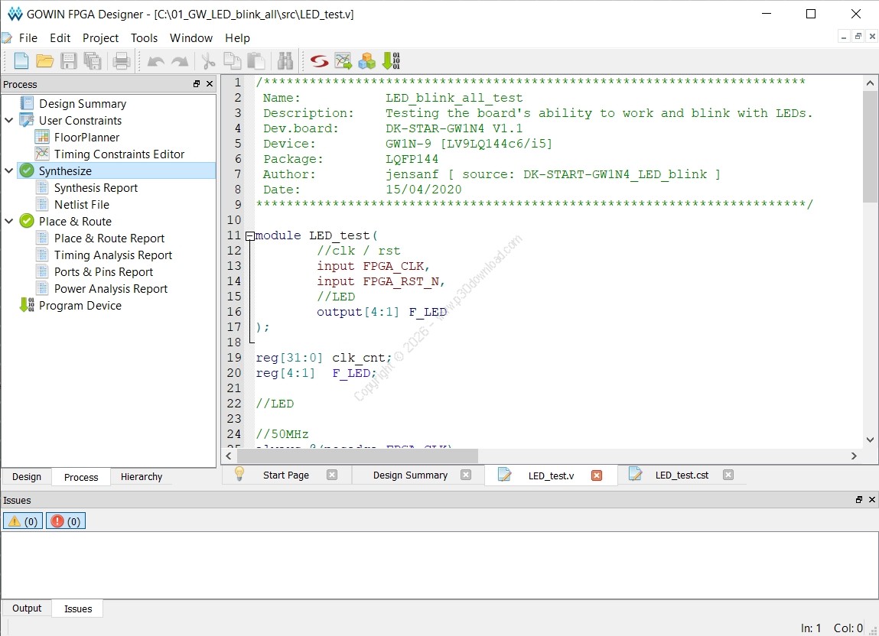The image size is (879, 636).
Task: Run Synthesis from the red S icon
Action: point(320,60)
